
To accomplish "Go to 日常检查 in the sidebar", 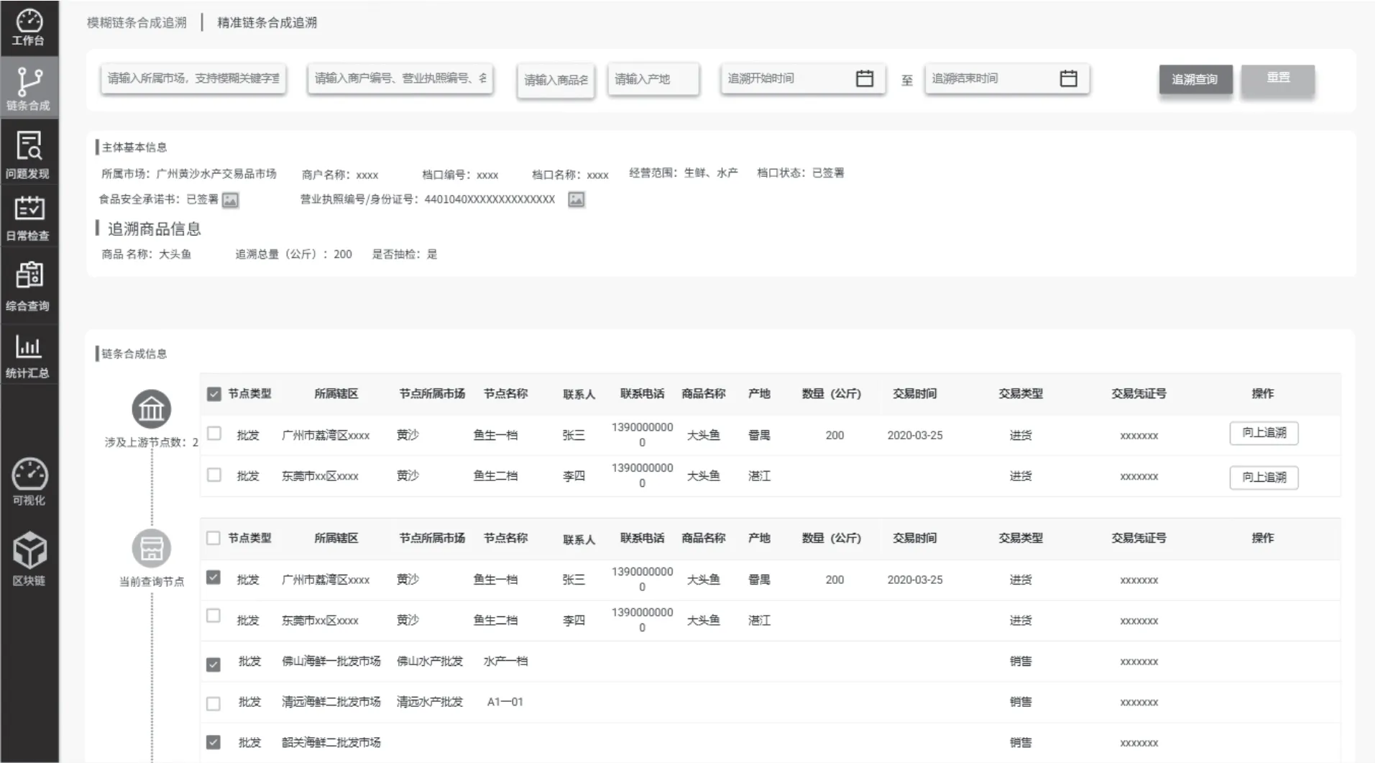I will pos(29,219).
